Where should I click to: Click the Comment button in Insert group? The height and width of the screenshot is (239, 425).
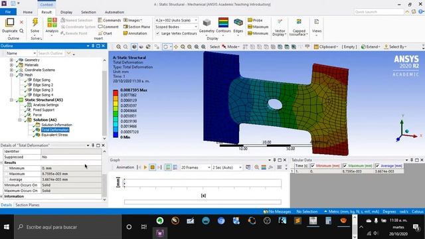pos(108,27)
